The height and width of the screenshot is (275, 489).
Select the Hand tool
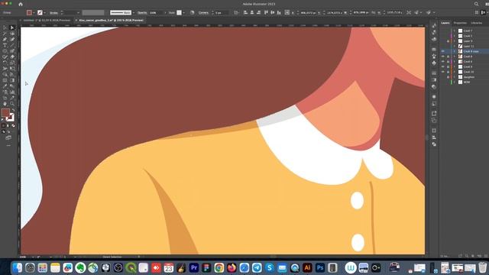coord(5,104)
